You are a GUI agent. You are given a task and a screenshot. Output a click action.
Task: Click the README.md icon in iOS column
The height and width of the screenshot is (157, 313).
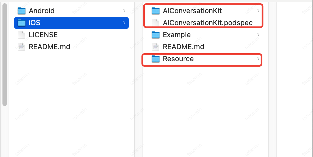pos(156,47)
